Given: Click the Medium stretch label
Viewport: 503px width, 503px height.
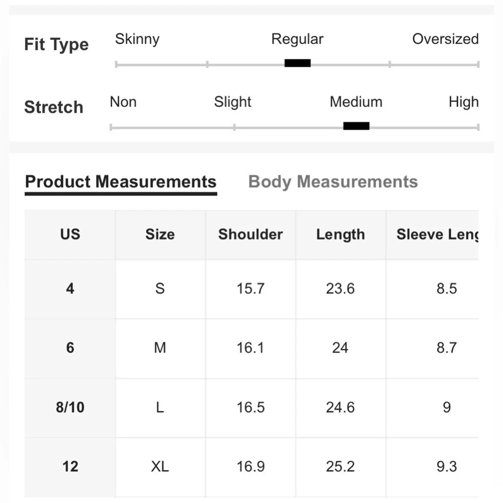Looking at the screenshot, I should 356,102.
